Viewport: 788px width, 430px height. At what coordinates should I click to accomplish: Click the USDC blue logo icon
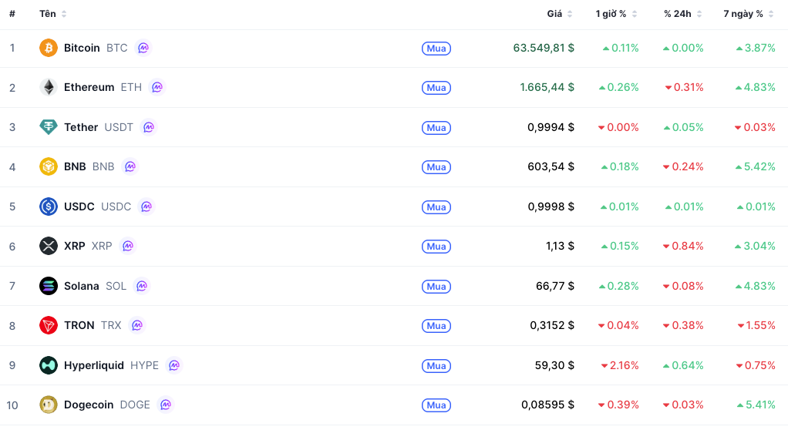[49, 207]
